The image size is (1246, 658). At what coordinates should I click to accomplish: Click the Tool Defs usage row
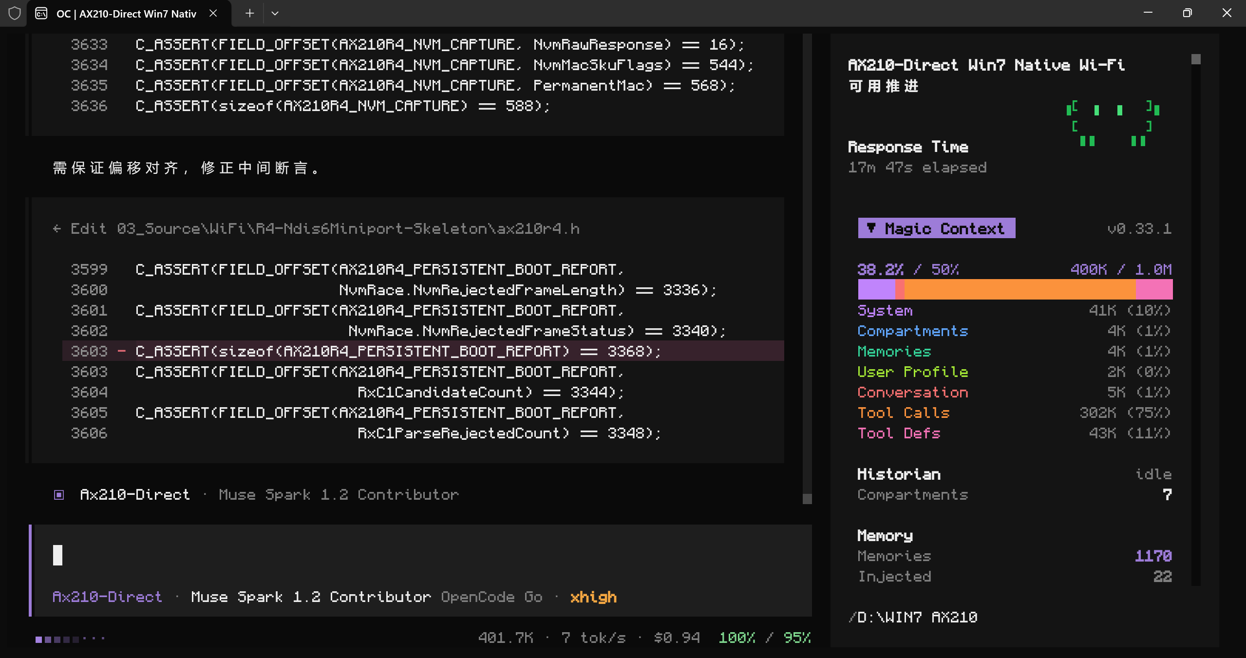[1014, 433]
